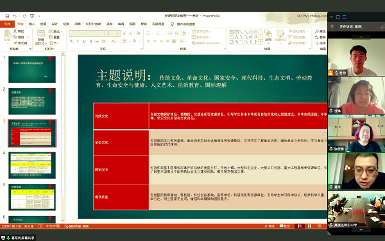Open the 幻灯片放映 (Slide Show) ribbon tab

93,24
